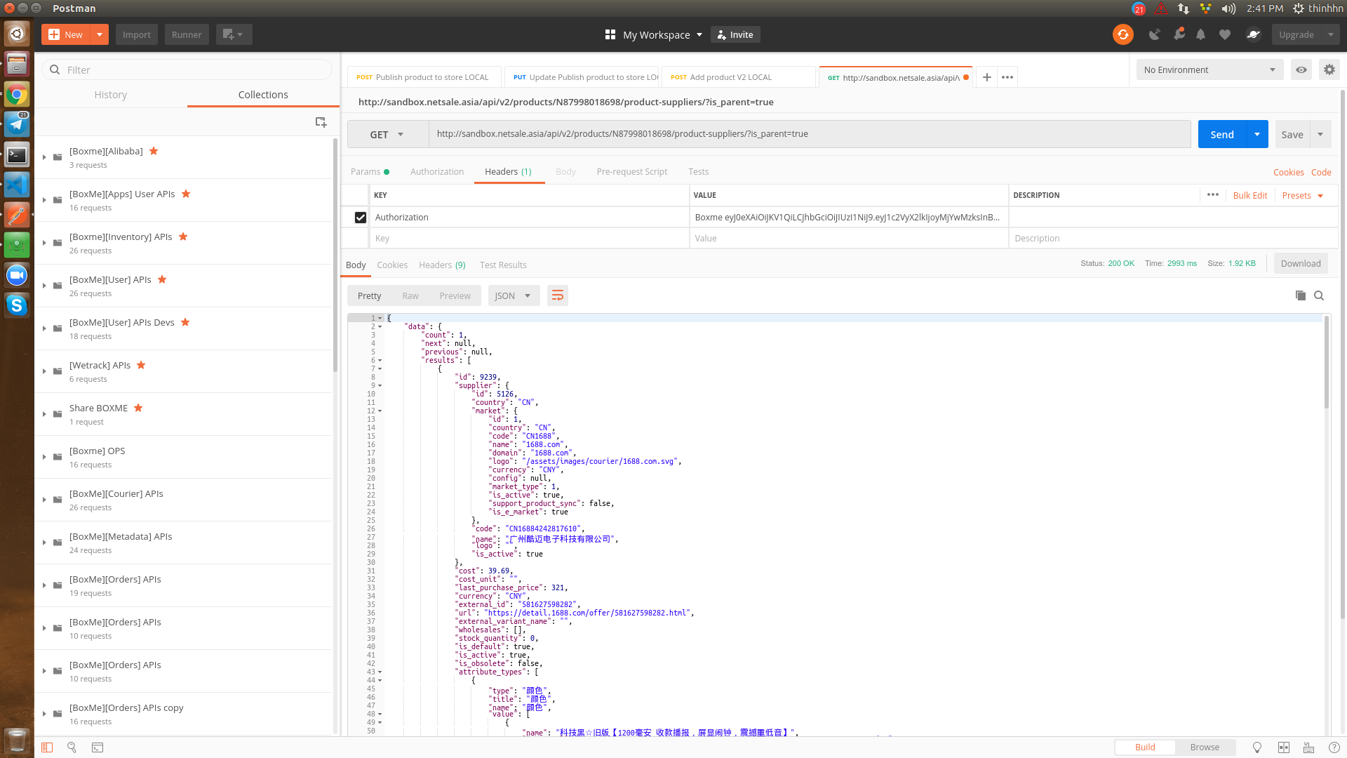Open the user avatar planet icon

click(x=1253, y=34)
